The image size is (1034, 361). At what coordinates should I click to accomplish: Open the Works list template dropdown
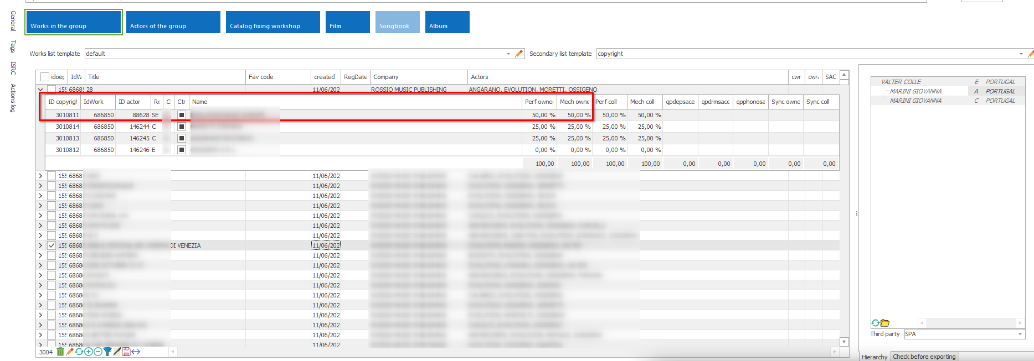(x=508, y=54)
